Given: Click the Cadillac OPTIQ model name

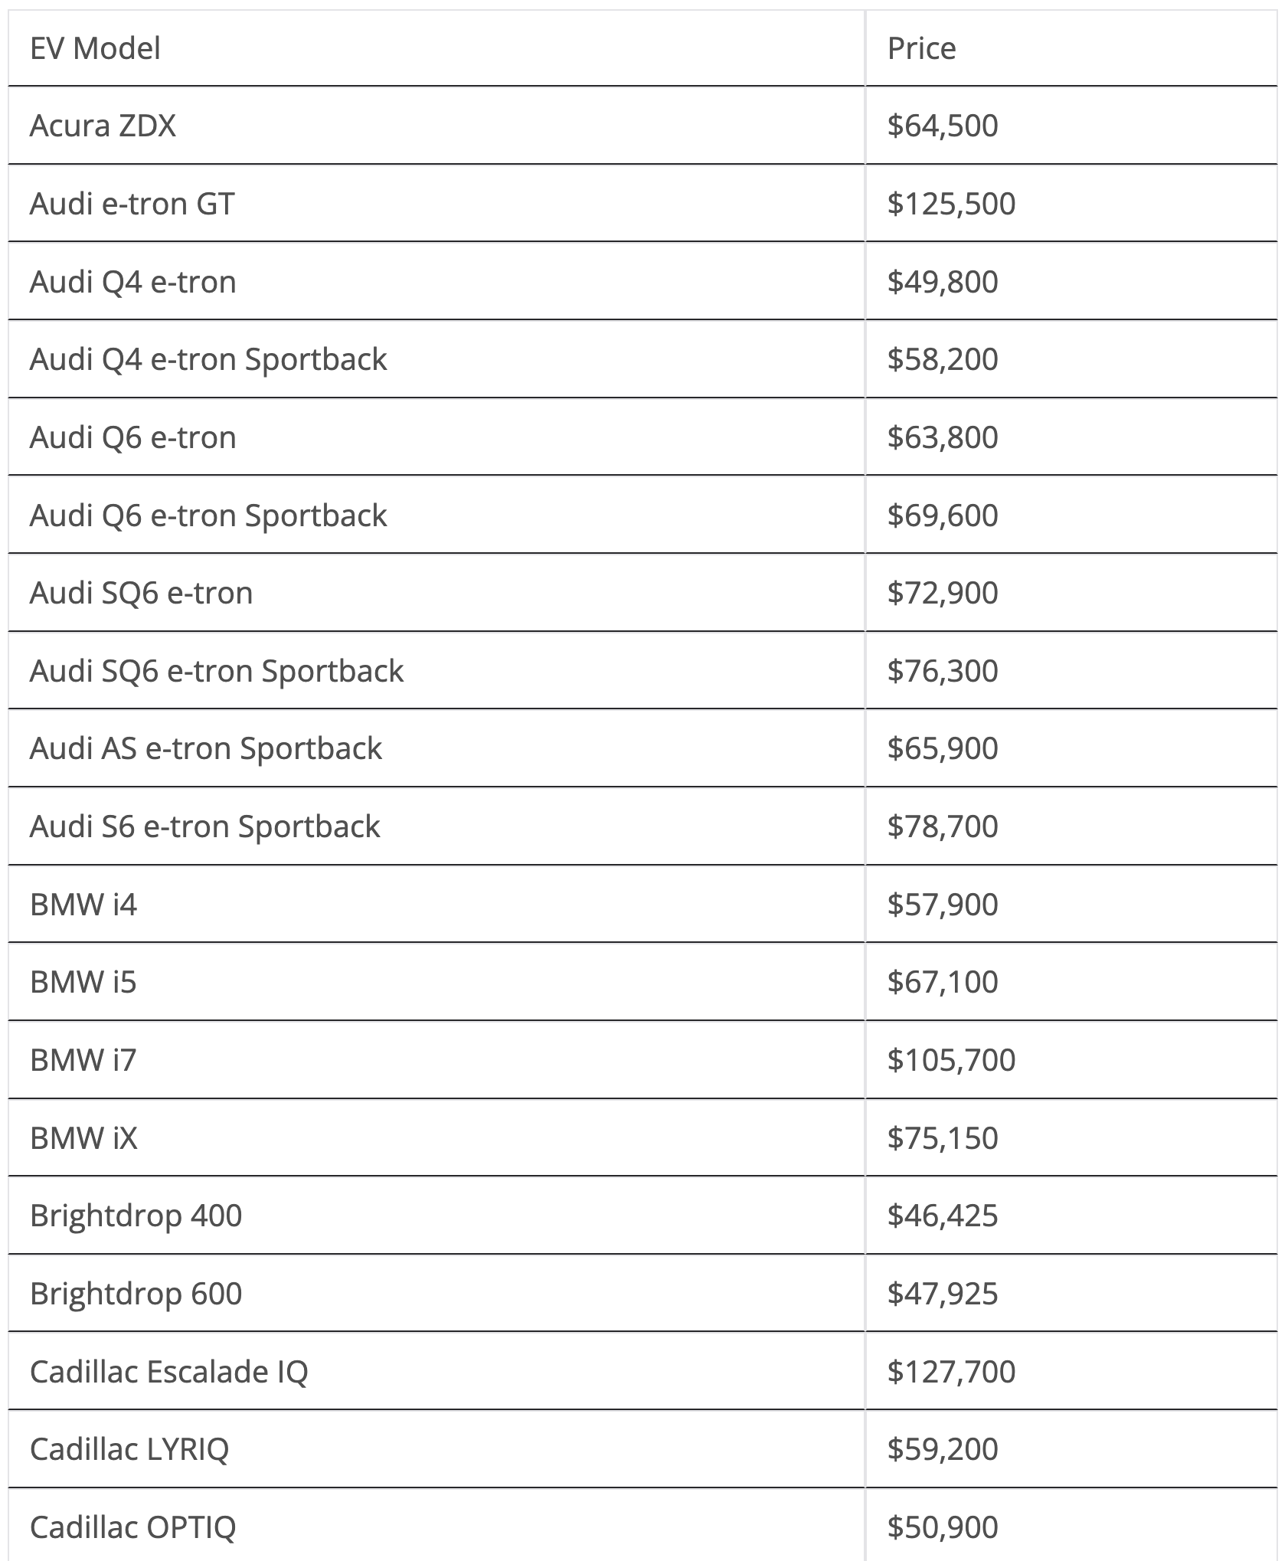Looking at the screenshot, I should (132, 1527).
